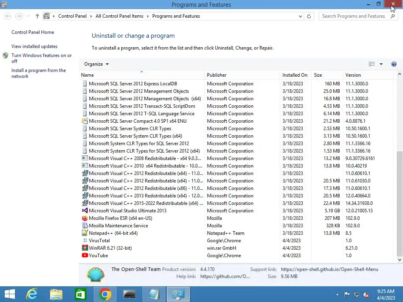Click the list scrollbar up arrow

[399, 74]
